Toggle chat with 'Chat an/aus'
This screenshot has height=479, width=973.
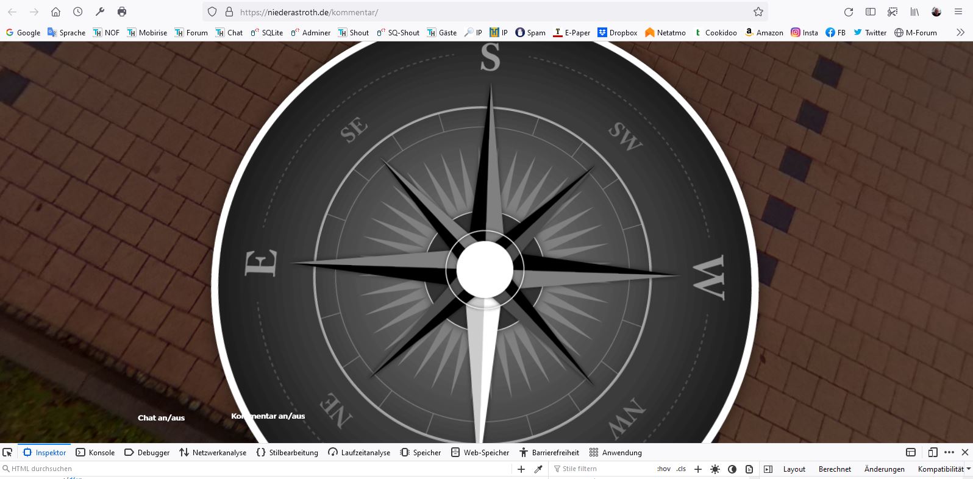click(161, 417)
